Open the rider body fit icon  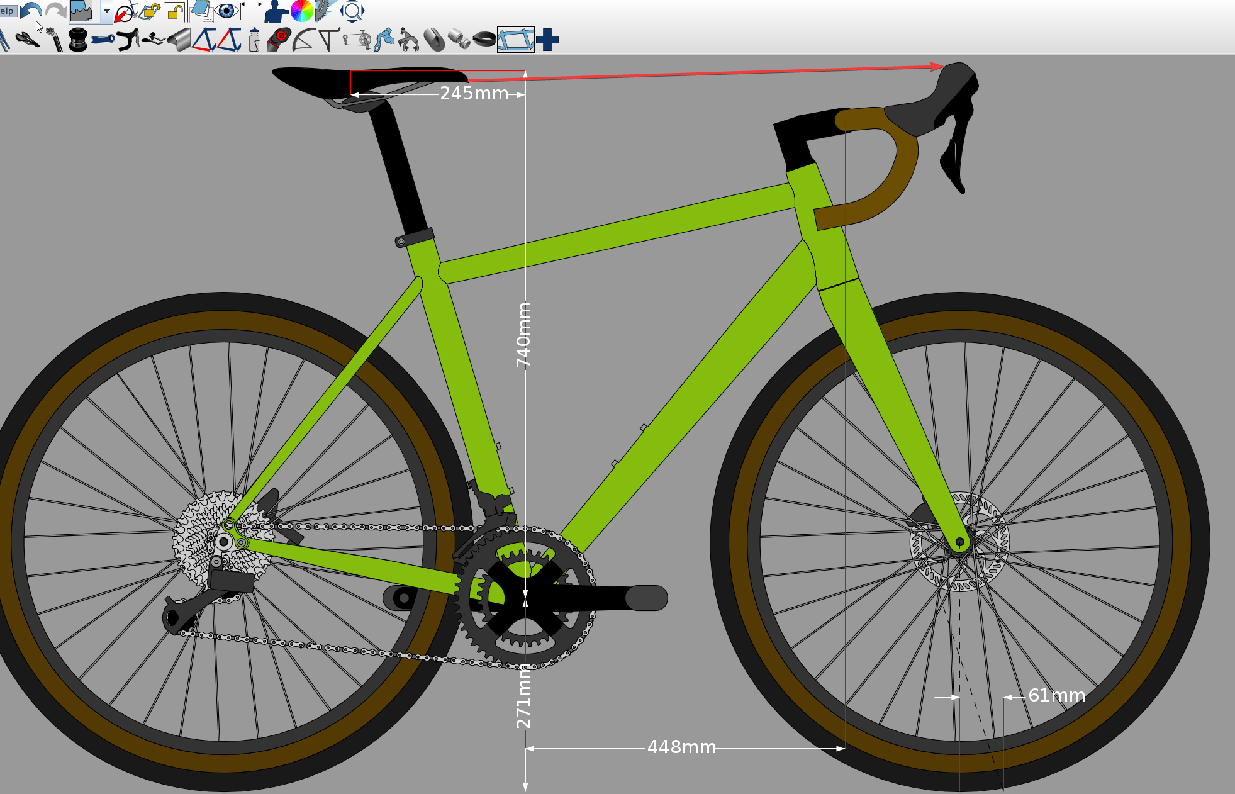(x=276, y=11)
